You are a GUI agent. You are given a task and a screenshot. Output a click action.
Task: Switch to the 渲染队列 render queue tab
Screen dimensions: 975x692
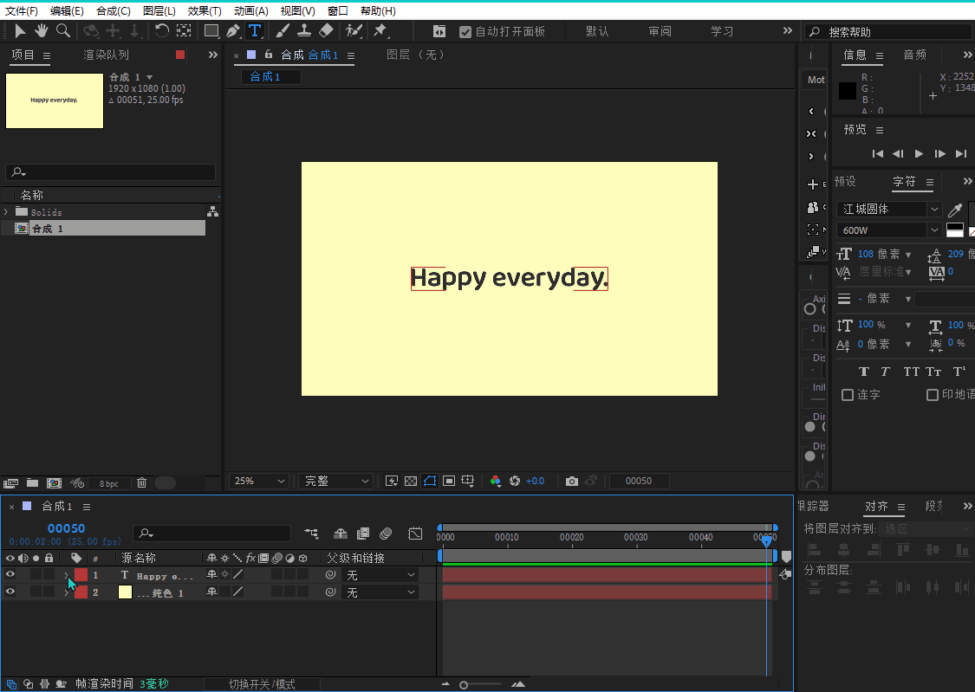pos(106,55)
